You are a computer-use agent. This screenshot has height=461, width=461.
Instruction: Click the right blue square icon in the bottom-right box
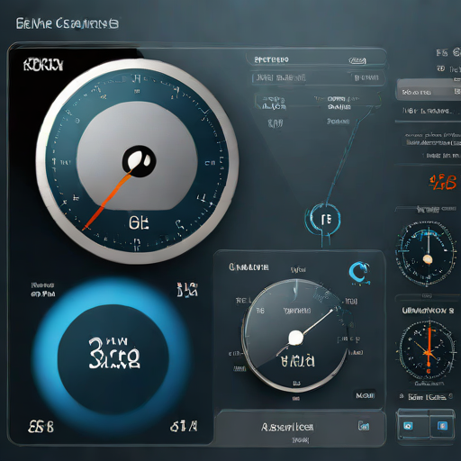tap(442, 426)
